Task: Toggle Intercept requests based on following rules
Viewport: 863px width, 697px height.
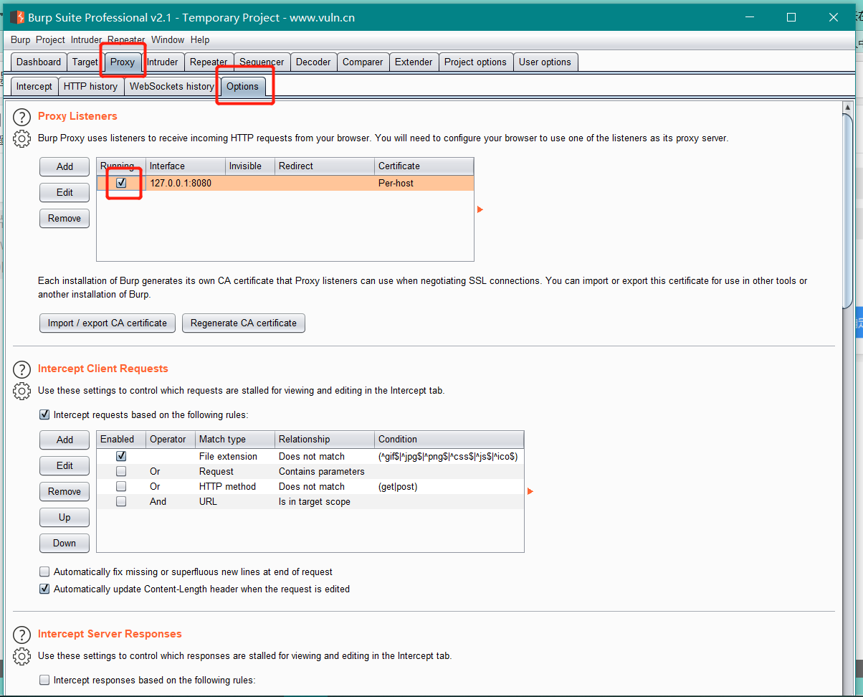Action: pos(44,414)
